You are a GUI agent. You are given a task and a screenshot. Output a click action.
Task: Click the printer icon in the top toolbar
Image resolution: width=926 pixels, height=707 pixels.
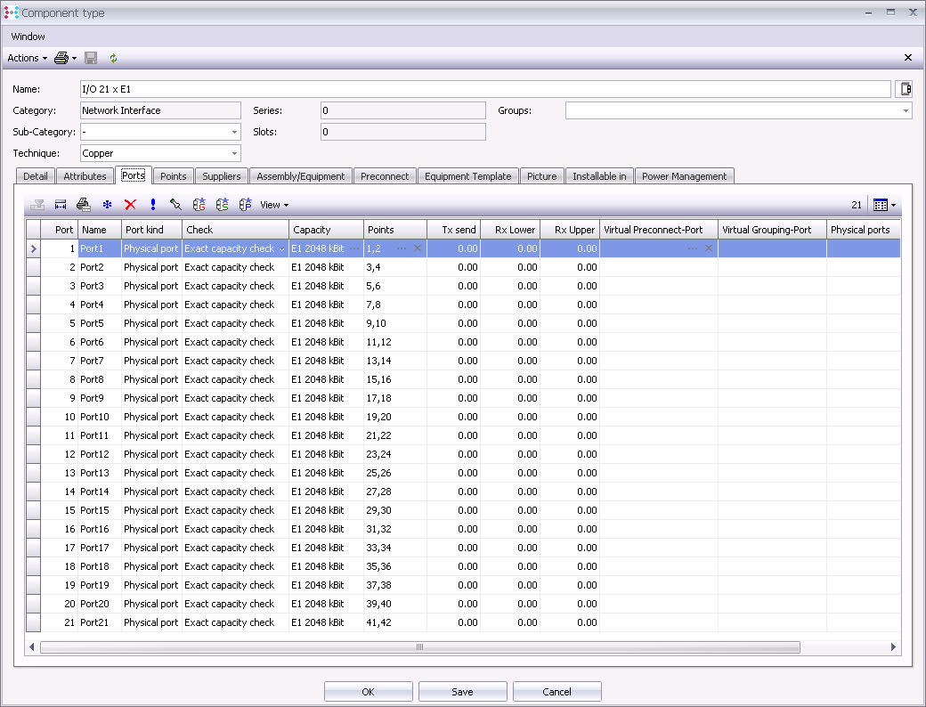pos(61,58)
